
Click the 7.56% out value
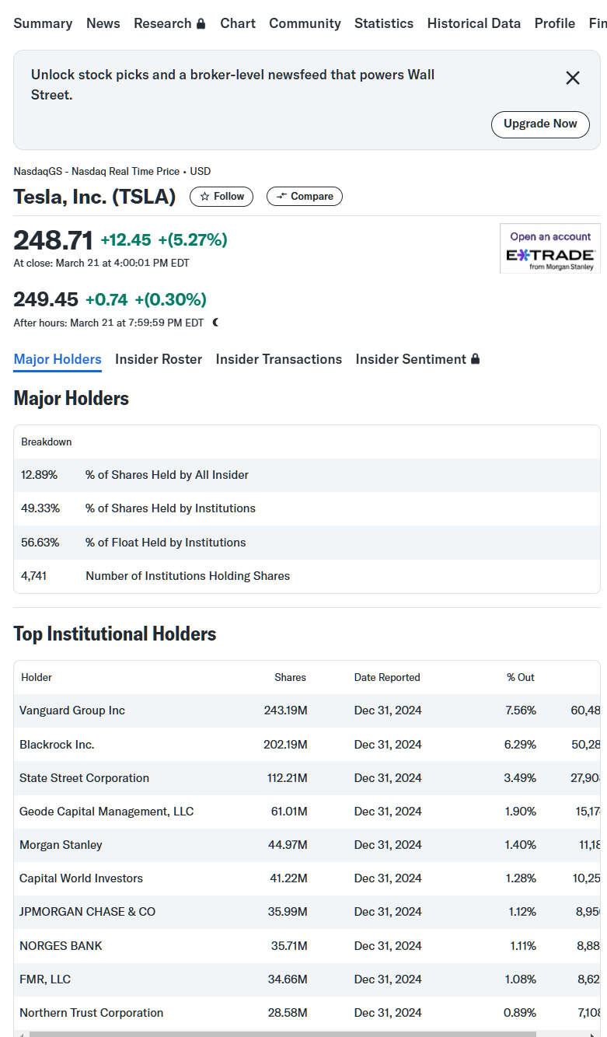pyautogui.click(x=520, y=711)
